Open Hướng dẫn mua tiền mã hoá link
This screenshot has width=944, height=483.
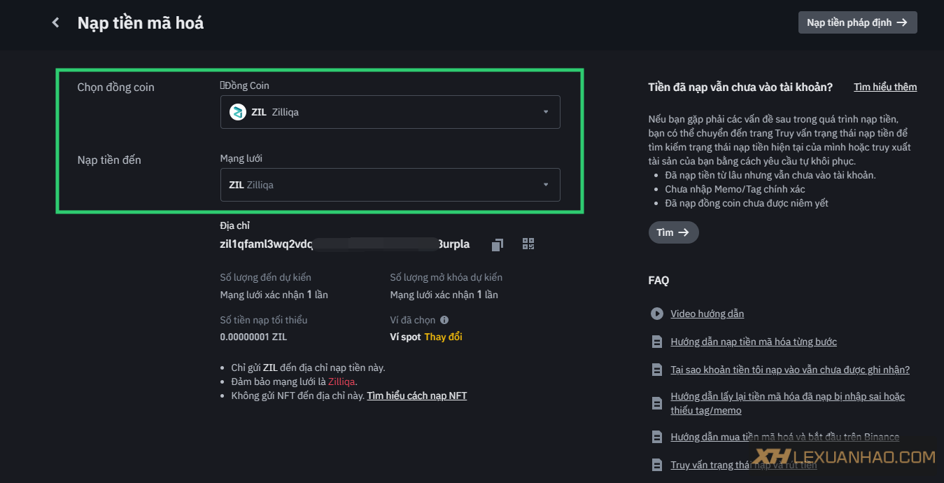(x=784, y=437)
